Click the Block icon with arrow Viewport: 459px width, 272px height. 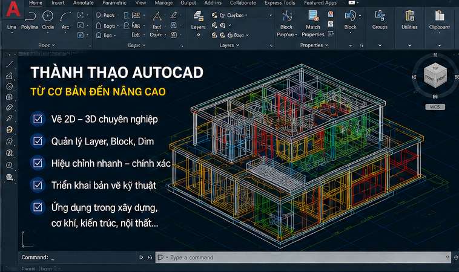[350, 16]
